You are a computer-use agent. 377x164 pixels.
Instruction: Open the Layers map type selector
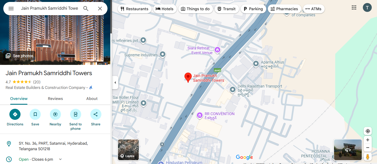129,150
